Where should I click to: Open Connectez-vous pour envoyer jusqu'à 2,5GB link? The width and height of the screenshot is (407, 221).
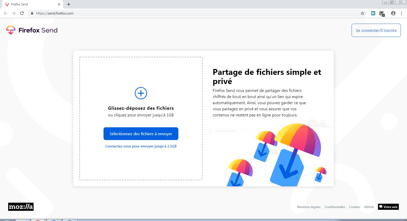tap(141, 146)
